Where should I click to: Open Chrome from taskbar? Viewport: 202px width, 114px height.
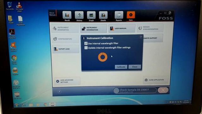(x=45, y=105)
